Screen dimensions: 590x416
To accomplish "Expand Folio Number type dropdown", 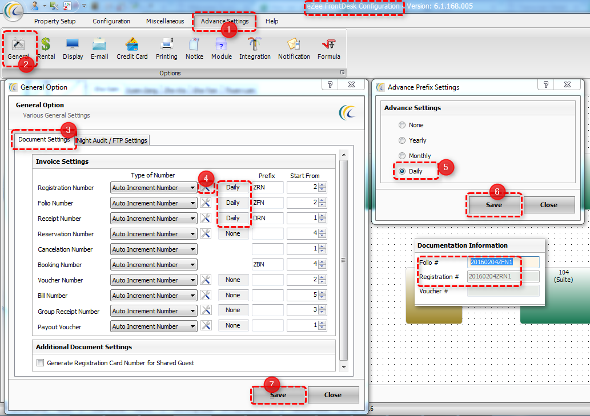I will (x=192, y=203).
